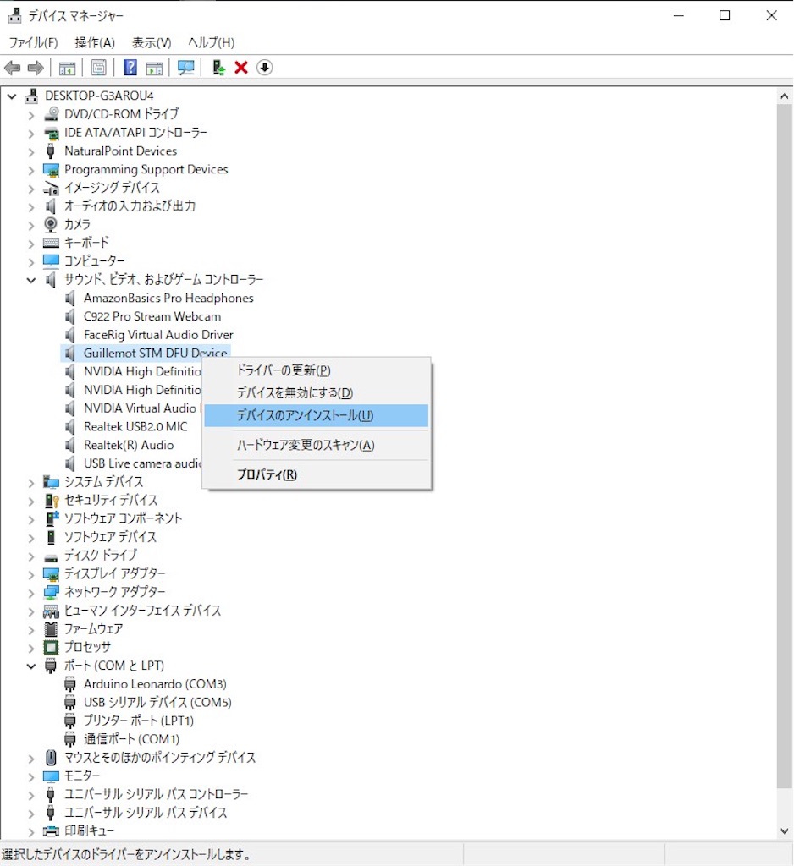Viewport: 794px width, 866px height.
Task: Select ユニバーサル シリアル バス デバイス category
Action: 146,813
